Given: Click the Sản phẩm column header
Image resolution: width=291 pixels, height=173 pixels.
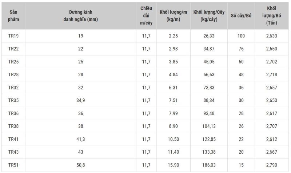Looking at the screenshot, I should coord(13,16).
